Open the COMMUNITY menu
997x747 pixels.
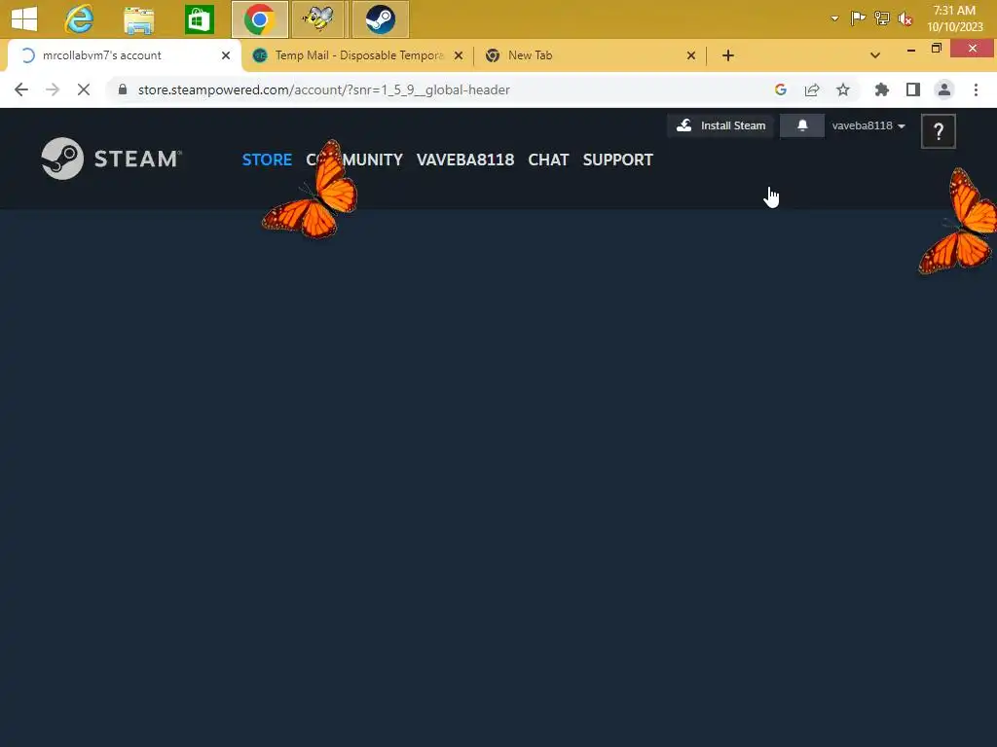point(354,160)
